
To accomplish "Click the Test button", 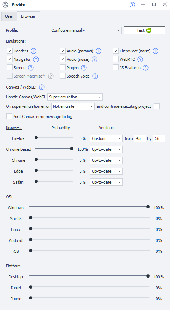I will (x=144, y=30).
